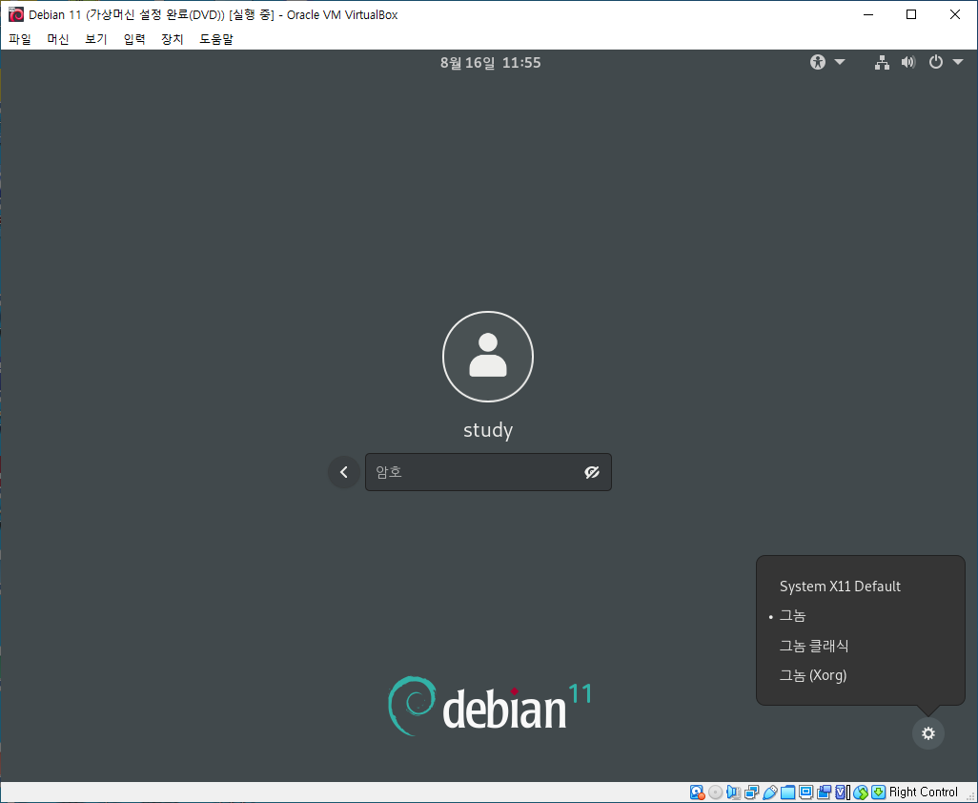Click the optical disc status icon
This screenshot has width=978, height=803.
[x=716, y=792]
